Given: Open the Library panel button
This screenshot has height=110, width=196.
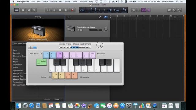Looking at the screenshot, I should [x=17, y=10].
